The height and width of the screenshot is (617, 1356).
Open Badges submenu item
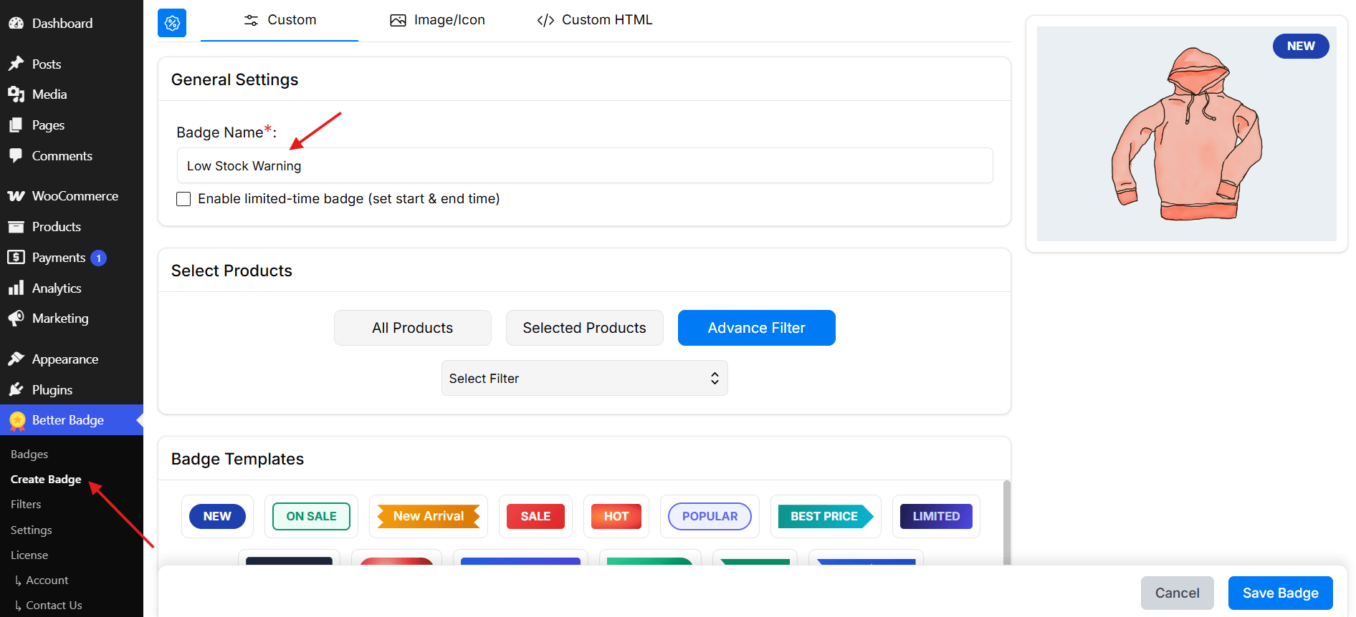point(29,454)
